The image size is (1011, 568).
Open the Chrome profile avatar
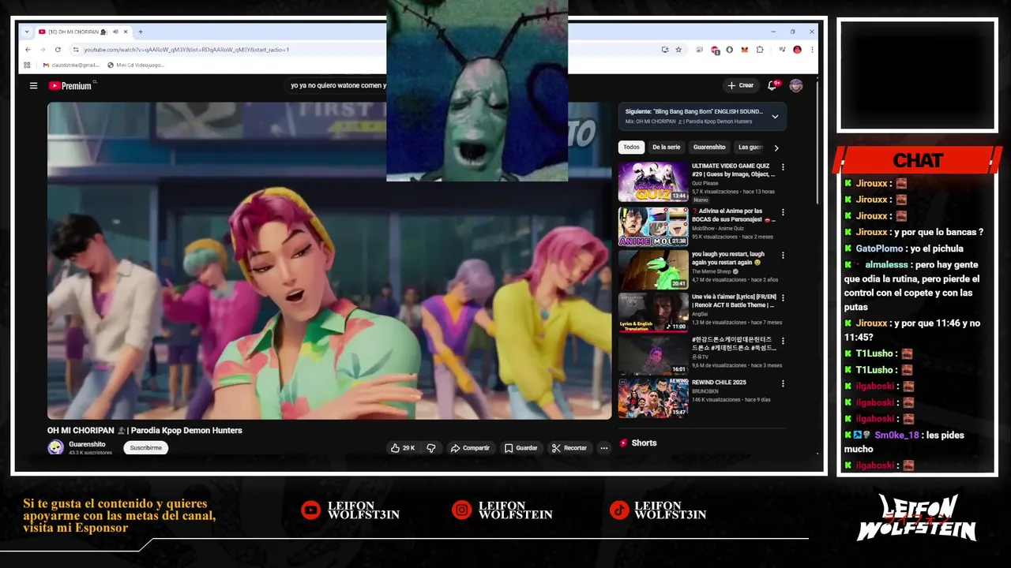(x=797, y=50)
